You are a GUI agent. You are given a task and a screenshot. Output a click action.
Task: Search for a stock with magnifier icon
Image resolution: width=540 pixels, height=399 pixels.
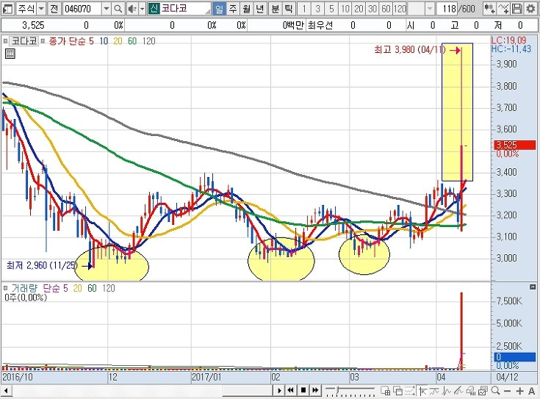(118, 9)
